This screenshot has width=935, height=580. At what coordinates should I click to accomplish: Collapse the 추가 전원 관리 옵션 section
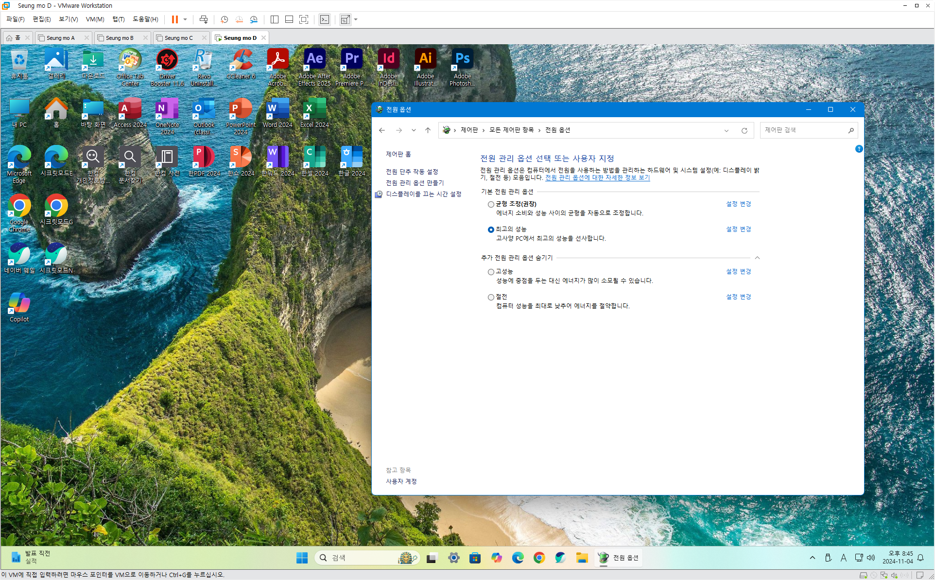[757, 258]
